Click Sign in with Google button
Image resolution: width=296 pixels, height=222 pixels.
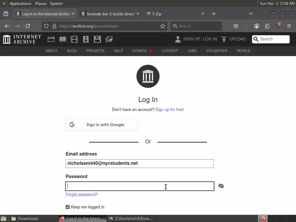click(102, 125)
